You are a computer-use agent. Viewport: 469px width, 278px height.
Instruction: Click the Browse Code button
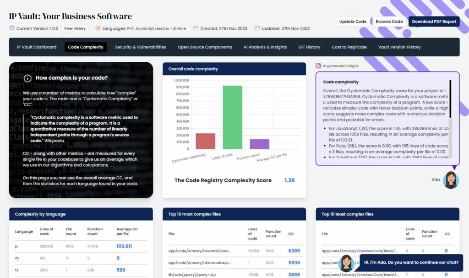pyautogui.click(x=389, y=21)
